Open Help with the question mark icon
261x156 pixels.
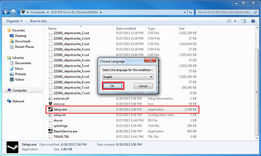point(253,21)
